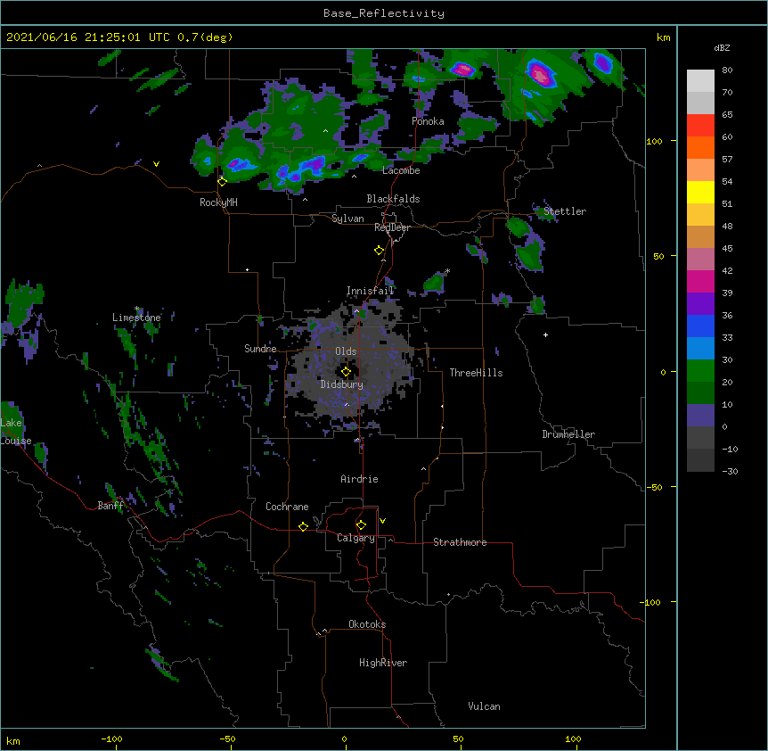Select the Cochrane label

click(x=287, y=507)
